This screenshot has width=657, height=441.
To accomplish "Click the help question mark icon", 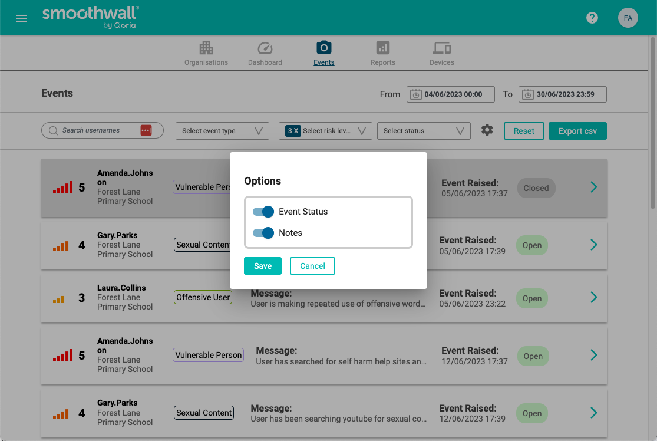I will click(x=592, y=18).
